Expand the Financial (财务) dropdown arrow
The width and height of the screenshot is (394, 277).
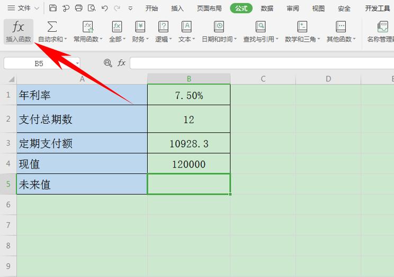[148, 39]
